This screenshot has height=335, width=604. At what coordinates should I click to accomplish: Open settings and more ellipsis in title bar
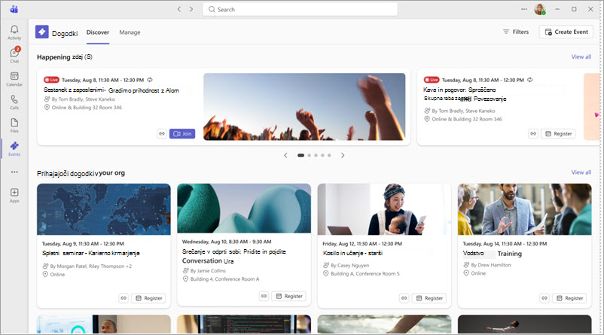[524, 9]
